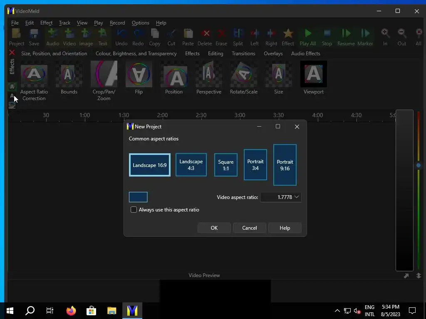Click the Project toolbar icon
The image size is (426, 319).
(x=17, y=37)
